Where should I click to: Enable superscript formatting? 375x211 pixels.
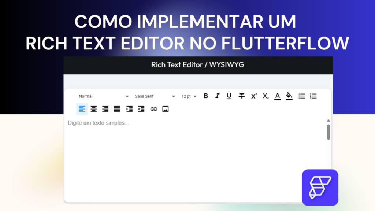click(x=253, y=96)
